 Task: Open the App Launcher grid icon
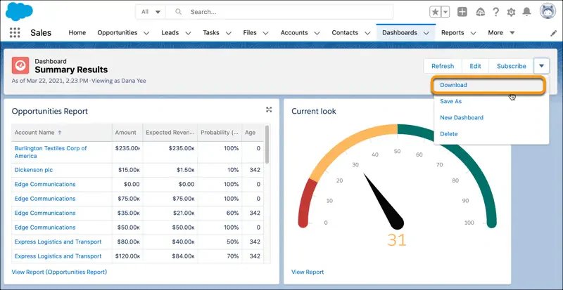point(15,32)
